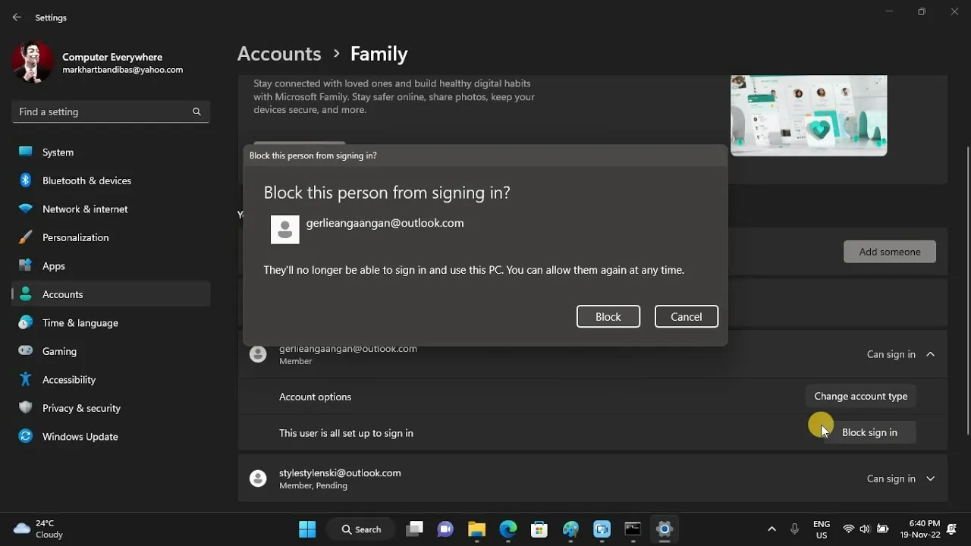Open Task View from the taskbar
This screenshot has width=971, height=546.
click(414, 529)
